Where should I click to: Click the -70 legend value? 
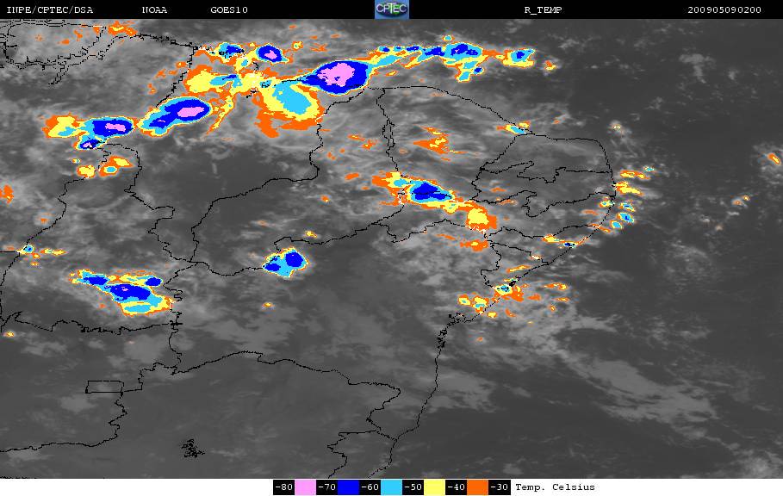(327, 487)
